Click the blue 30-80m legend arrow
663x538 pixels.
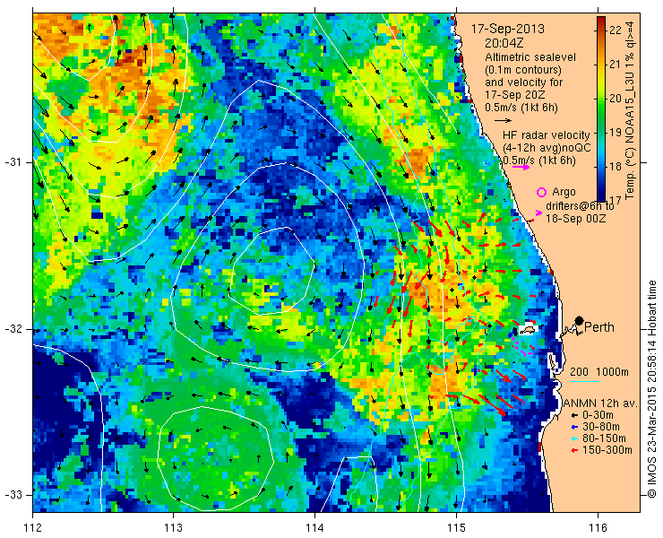573,427
